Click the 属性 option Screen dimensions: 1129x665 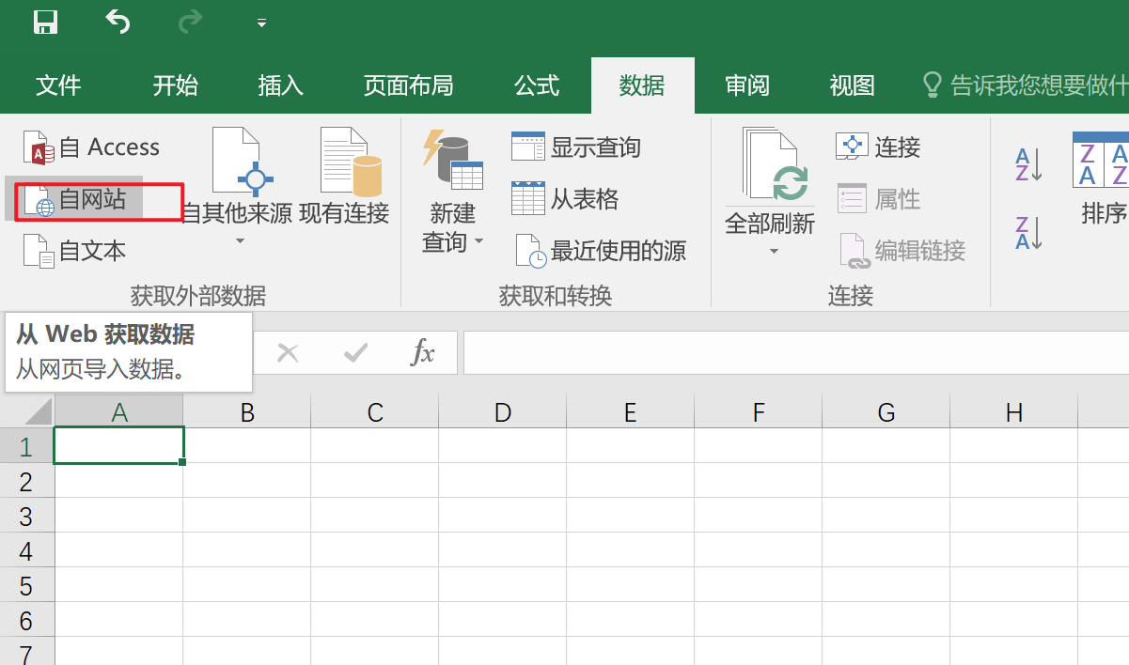(878, 199)
